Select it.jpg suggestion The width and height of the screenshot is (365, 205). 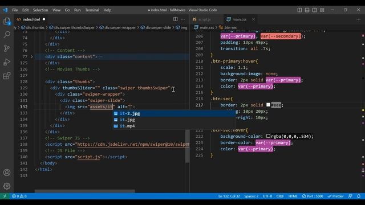(174, 120)
